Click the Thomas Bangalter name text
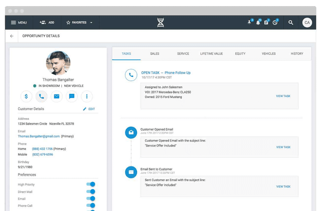The width and height of the screenshot is (323, 211). pyautogui.click(x=58, y=80)
